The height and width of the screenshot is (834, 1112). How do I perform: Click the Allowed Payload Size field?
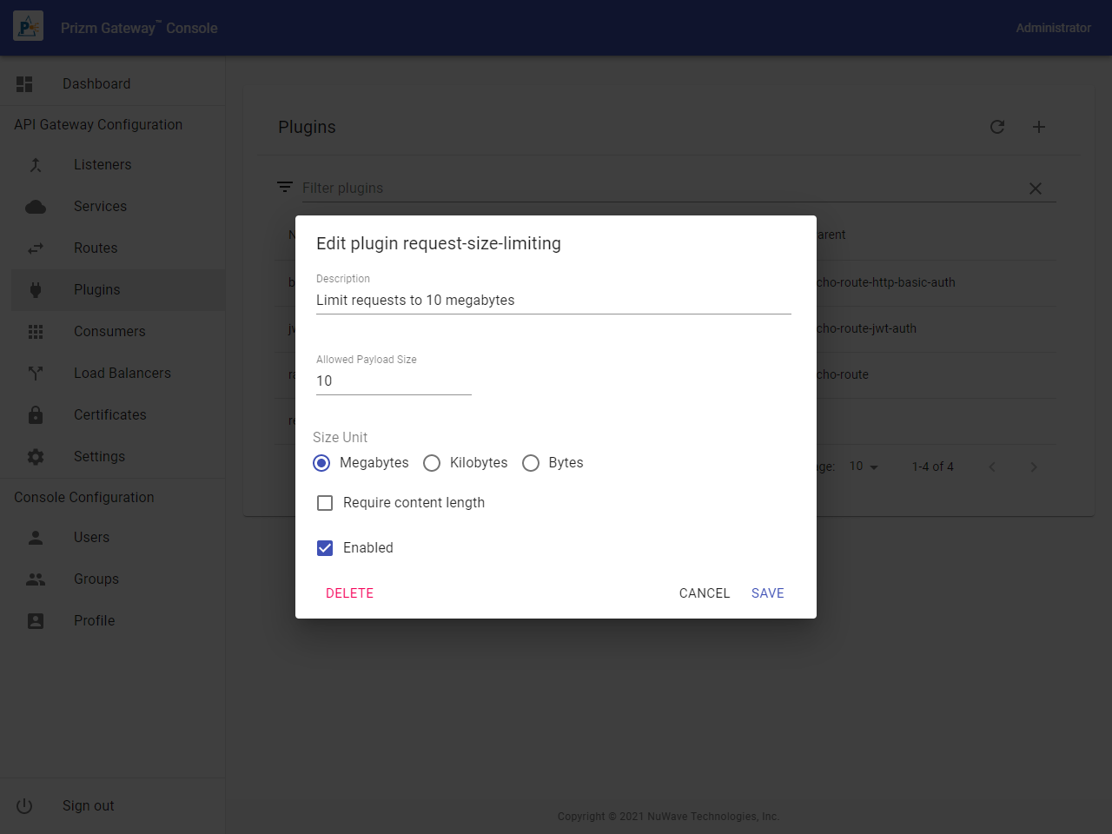pos(393,381)
